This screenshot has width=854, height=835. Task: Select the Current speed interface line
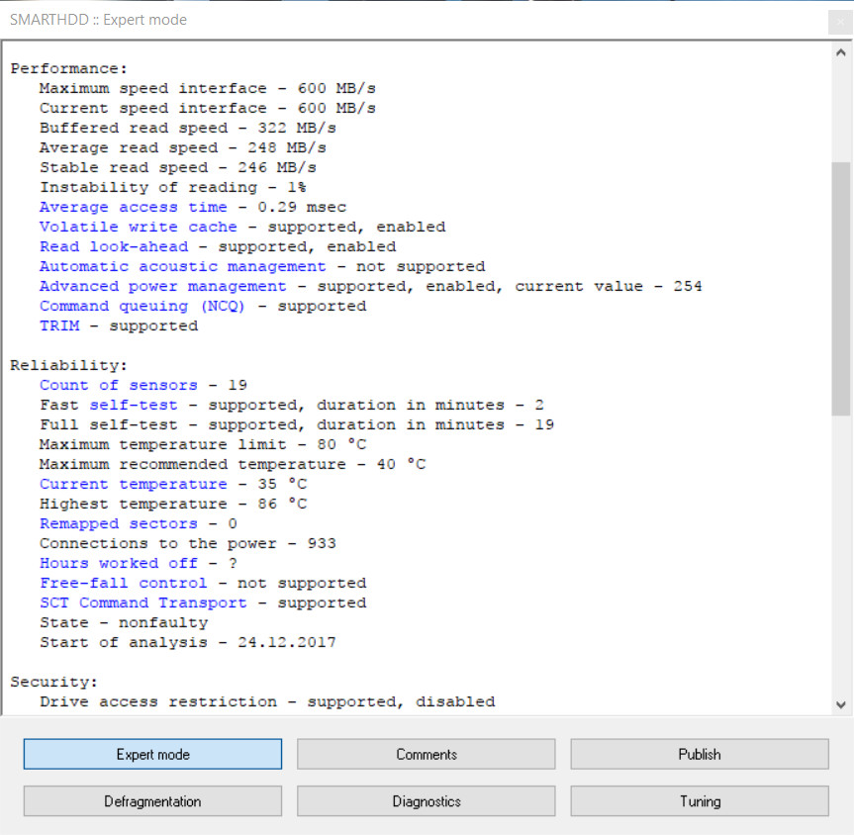coord(208,108)
